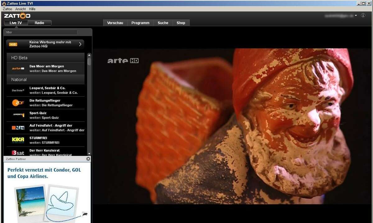Select the arte HD channel logo
373x223 pixels.
[18, 68]
